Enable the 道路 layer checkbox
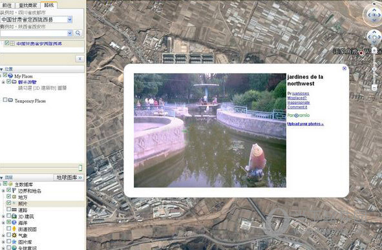 8,209
